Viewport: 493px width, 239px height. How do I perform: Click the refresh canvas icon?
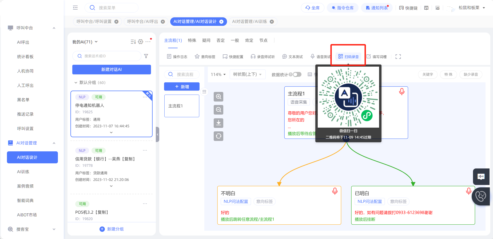pyautogui.click(x=218, y=136)
